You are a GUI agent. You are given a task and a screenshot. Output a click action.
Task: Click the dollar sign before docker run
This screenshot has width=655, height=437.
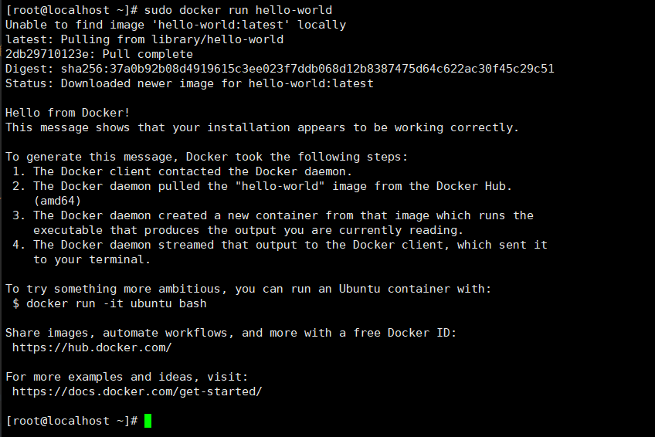coord(16,303)
